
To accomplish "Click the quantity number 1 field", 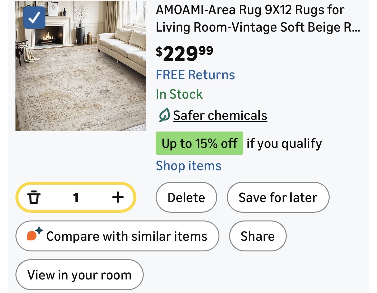I will click(76, 197).
